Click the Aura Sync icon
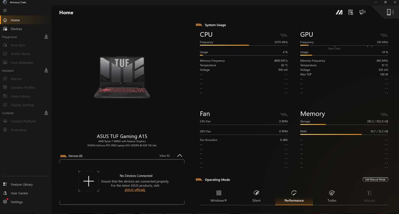The width and height of the screenshot is (399, 214). tap(5, 45)
